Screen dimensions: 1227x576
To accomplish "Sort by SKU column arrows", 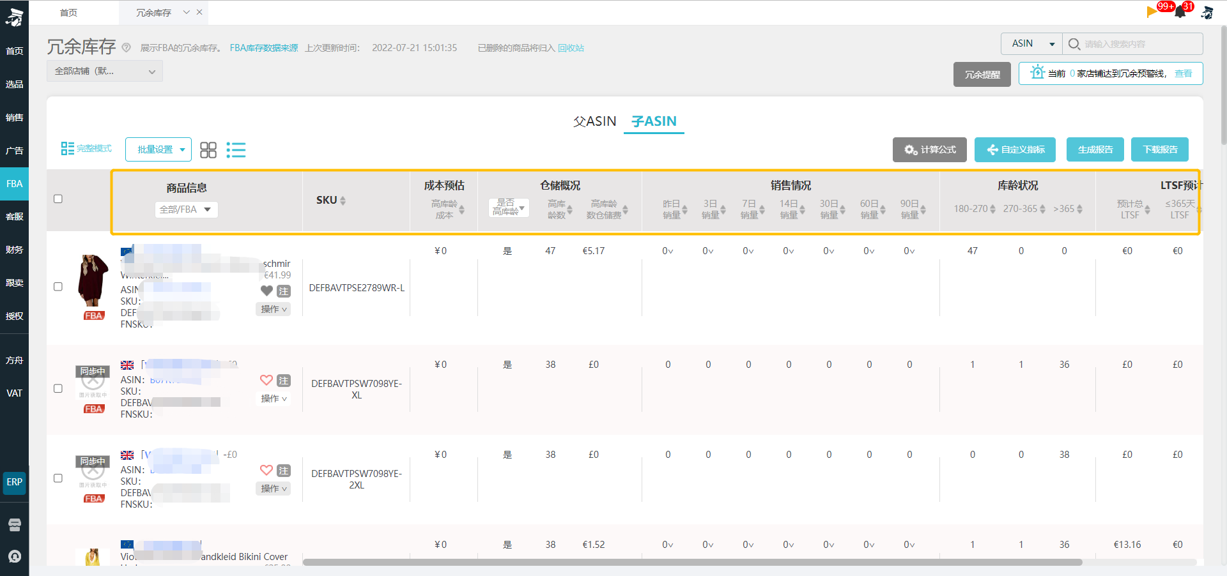I will click(343, 201).
